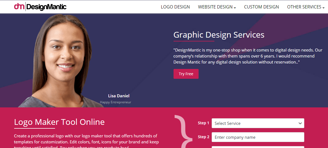Click the chevron arrow in Select Service
This screenshot has height=148, width=328.
[x=300, y=123]
